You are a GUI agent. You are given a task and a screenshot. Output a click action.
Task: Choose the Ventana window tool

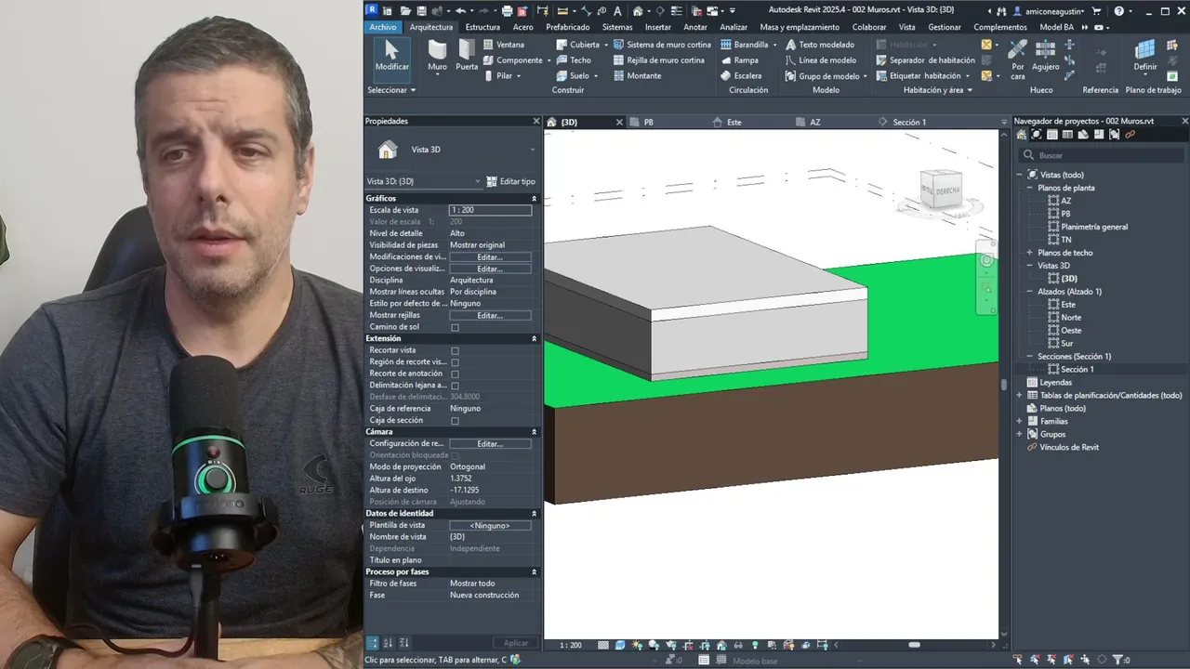(503, 45)
